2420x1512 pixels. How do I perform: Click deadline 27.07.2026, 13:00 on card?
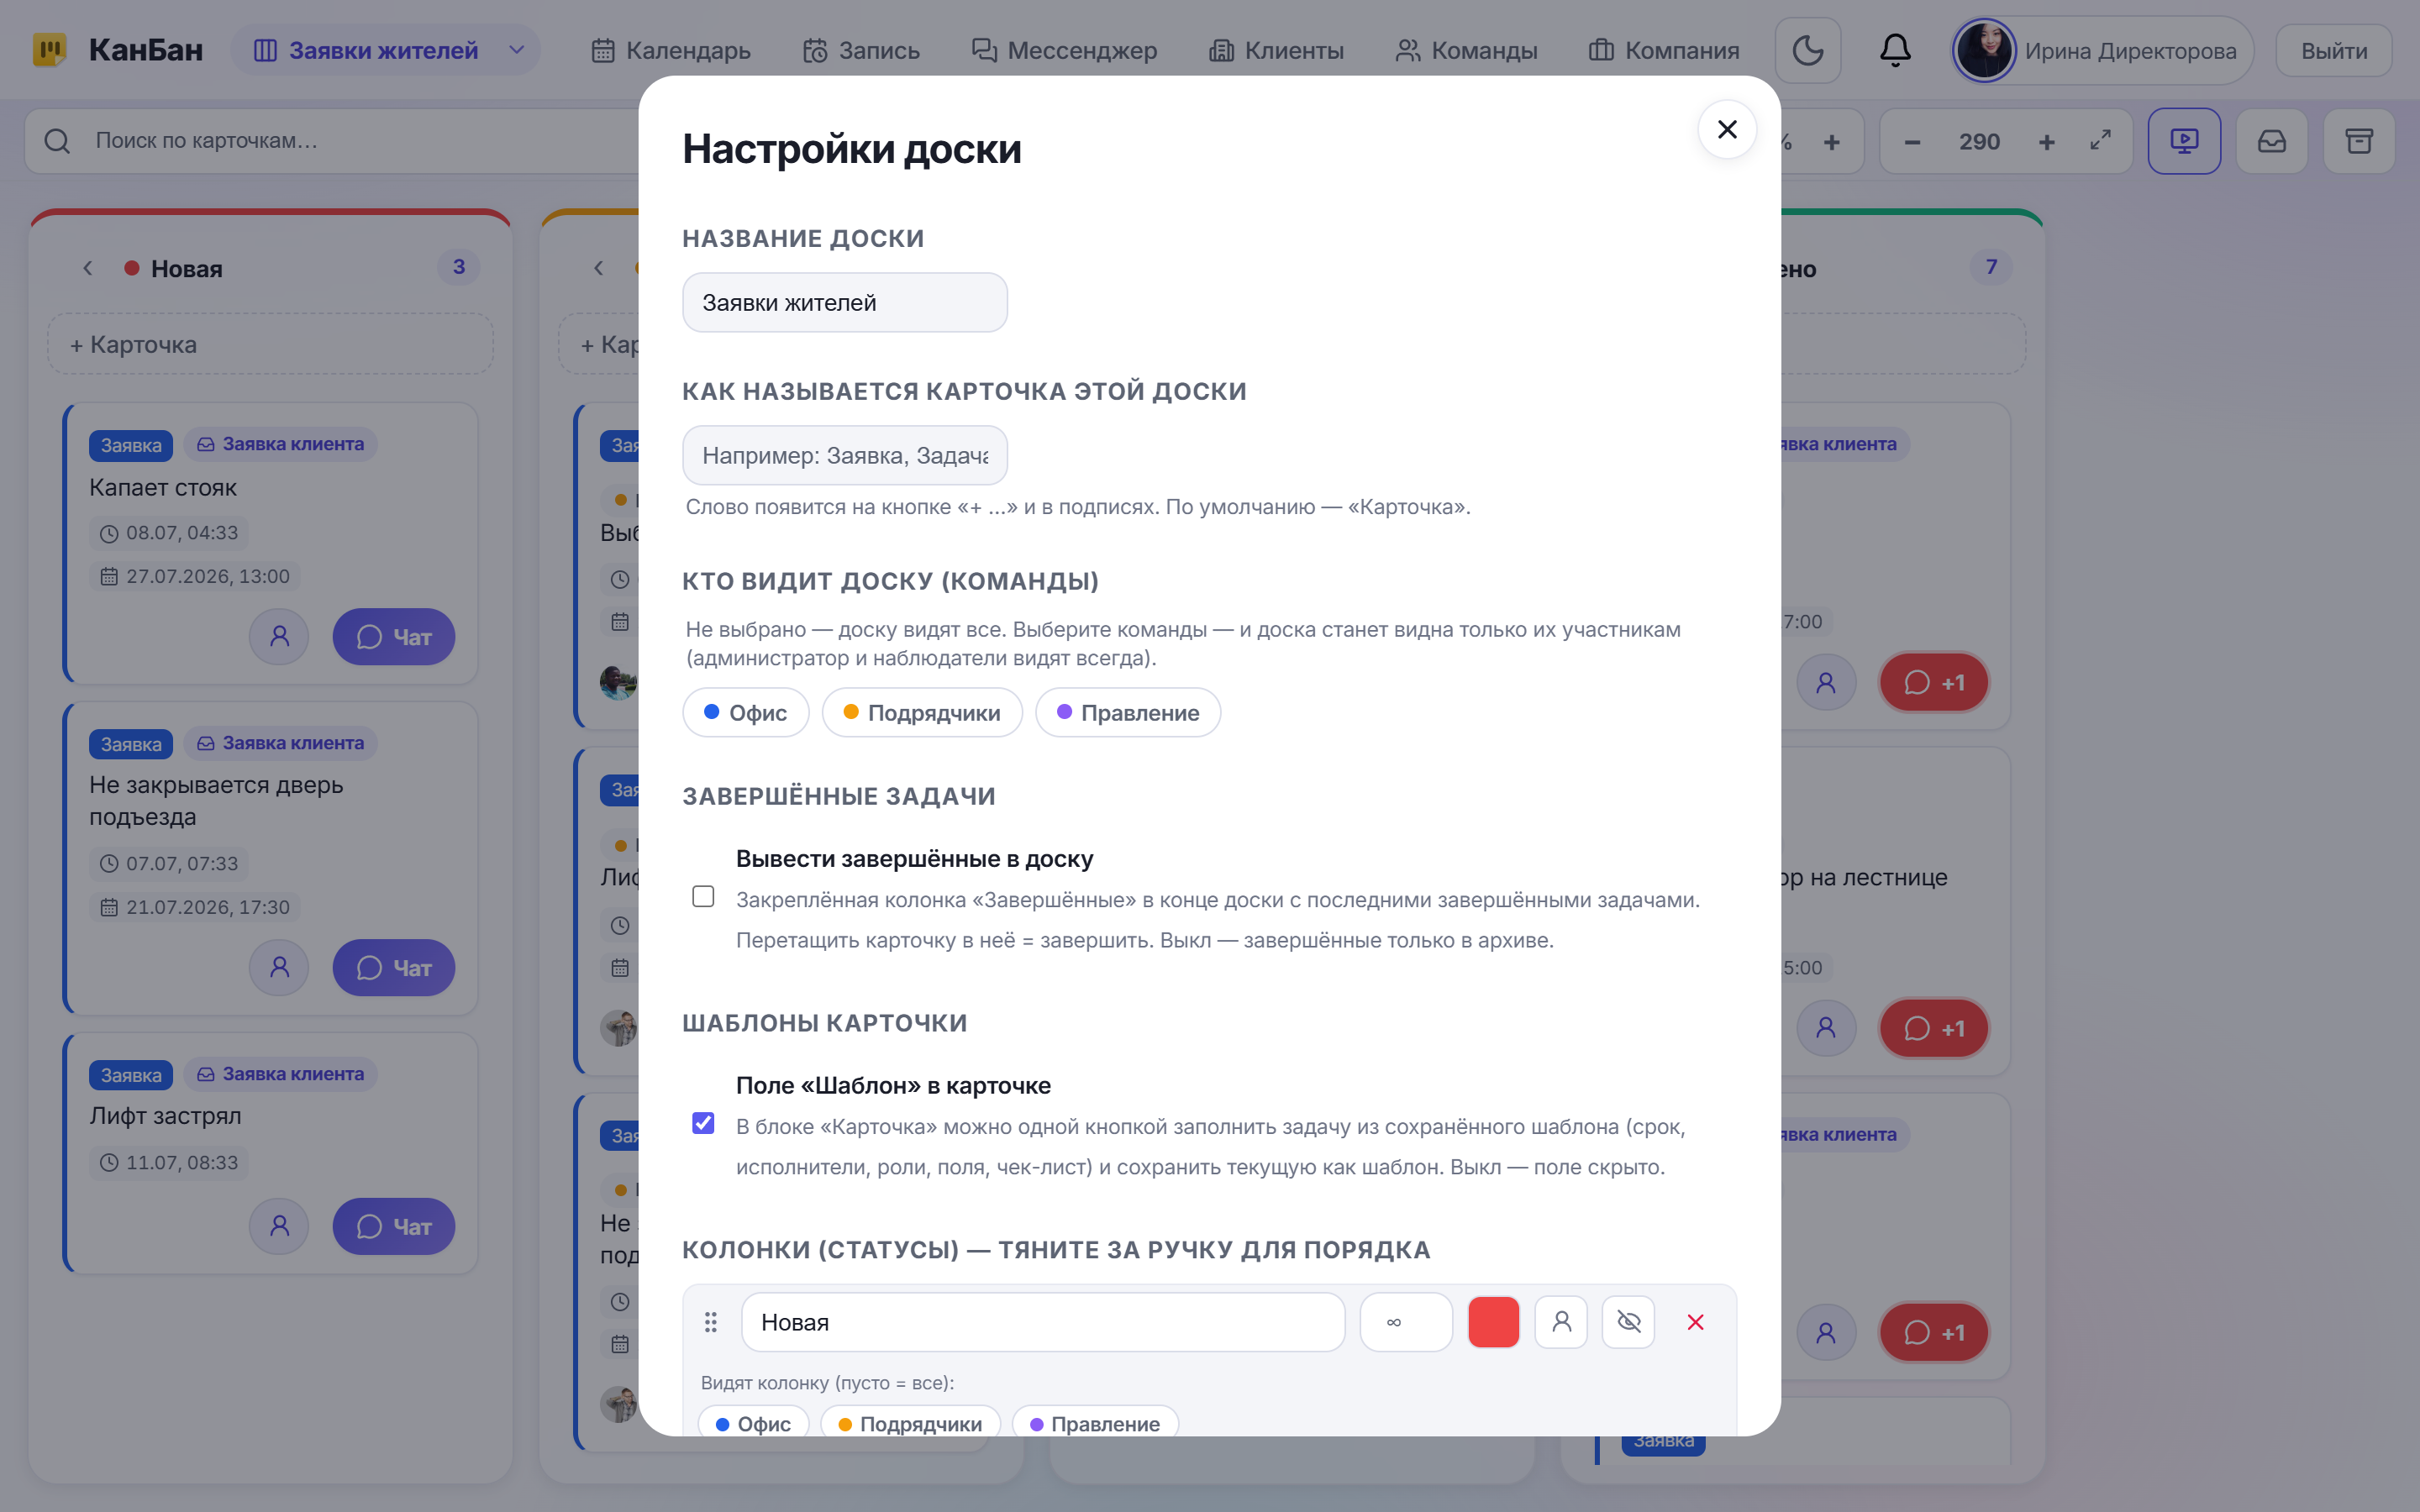pyautogui.click(x=196, y=577)
